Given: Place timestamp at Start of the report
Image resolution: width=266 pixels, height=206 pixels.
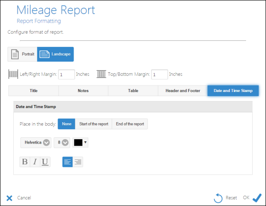Looking at the screenshot, I should (94, 124).
